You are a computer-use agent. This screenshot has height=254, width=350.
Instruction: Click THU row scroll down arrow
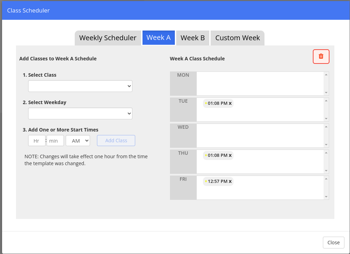(326, 171)
